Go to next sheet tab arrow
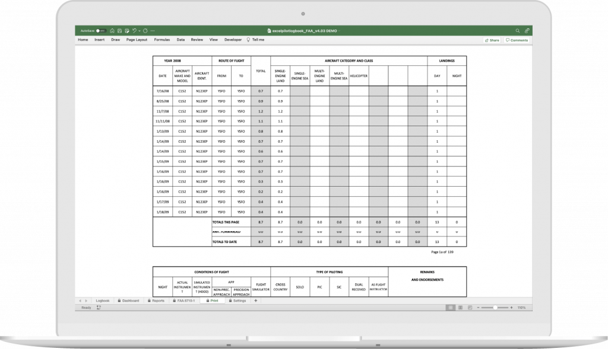The height and width of the screenshot is (349, 608). coord(86,300)
